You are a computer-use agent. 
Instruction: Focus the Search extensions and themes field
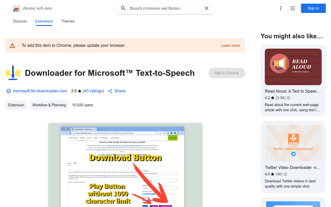click(165, 8)
